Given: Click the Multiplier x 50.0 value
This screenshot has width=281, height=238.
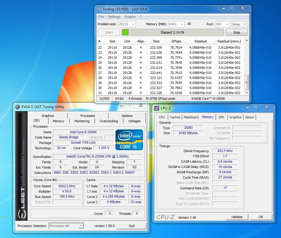Looking at the screenshot, I should (67, 191).
